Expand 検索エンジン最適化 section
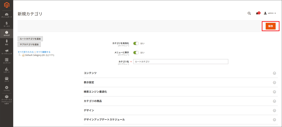 point(180,92)
